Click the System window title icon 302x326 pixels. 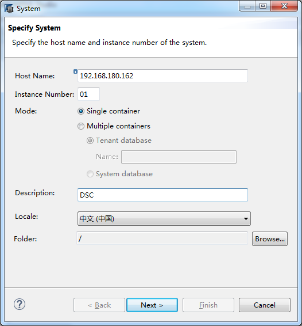tap(9, 9)
